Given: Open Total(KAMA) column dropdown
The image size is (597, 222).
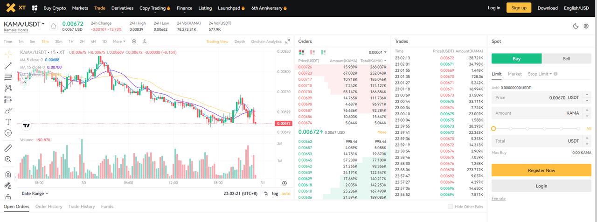Looking at the screenshot, I should coord(373,61).
